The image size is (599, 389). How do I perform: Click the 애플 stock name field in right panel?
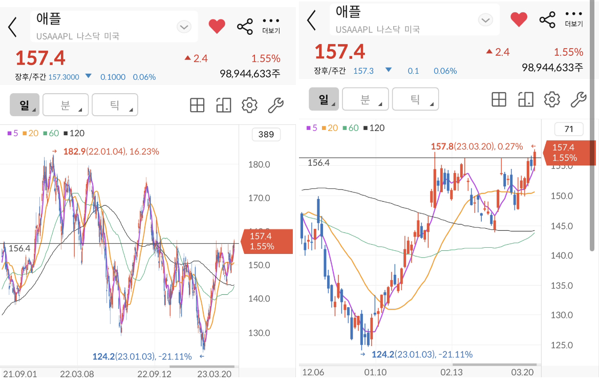point(415,19)
